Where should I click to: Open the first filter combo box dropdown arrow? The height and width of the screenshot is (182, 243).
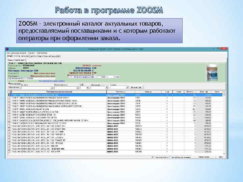52,88
